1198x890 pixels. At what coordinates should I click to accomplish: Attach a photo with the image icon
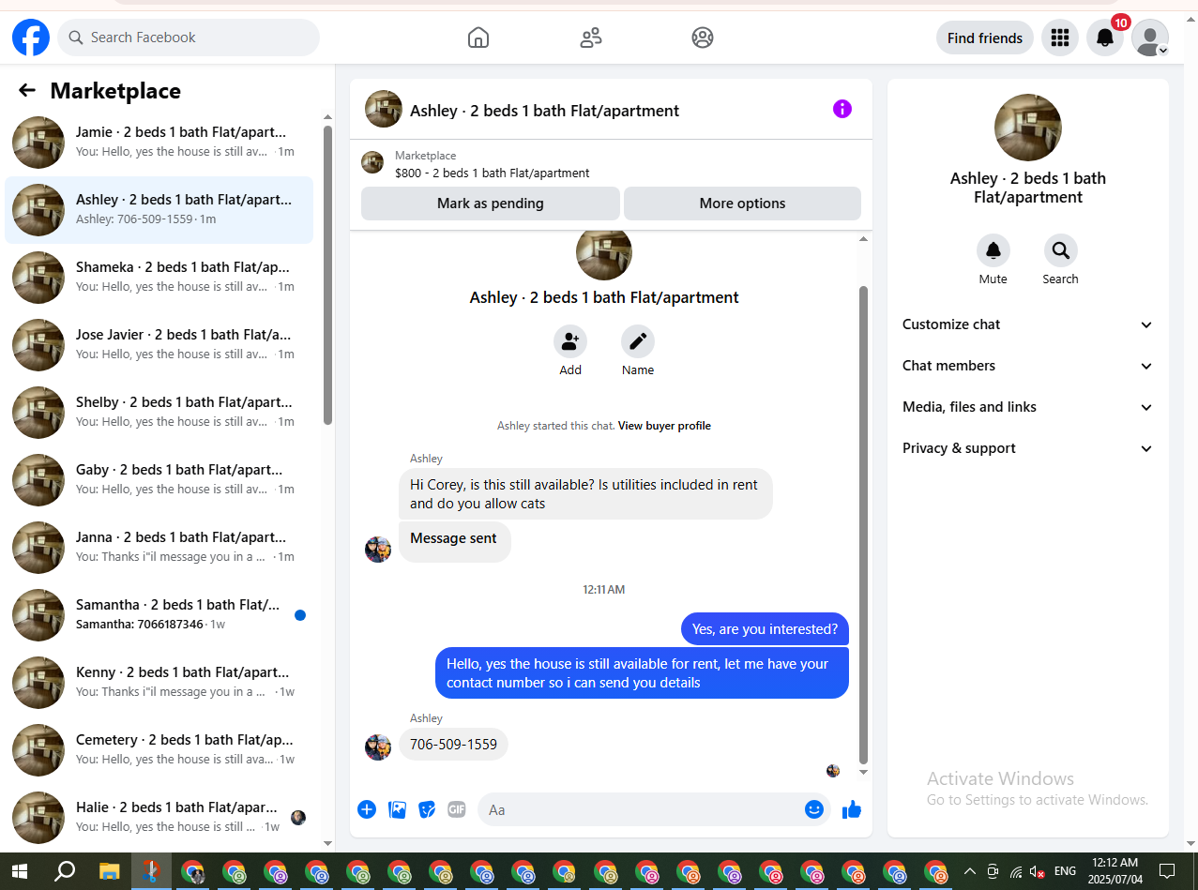(397, 809)
